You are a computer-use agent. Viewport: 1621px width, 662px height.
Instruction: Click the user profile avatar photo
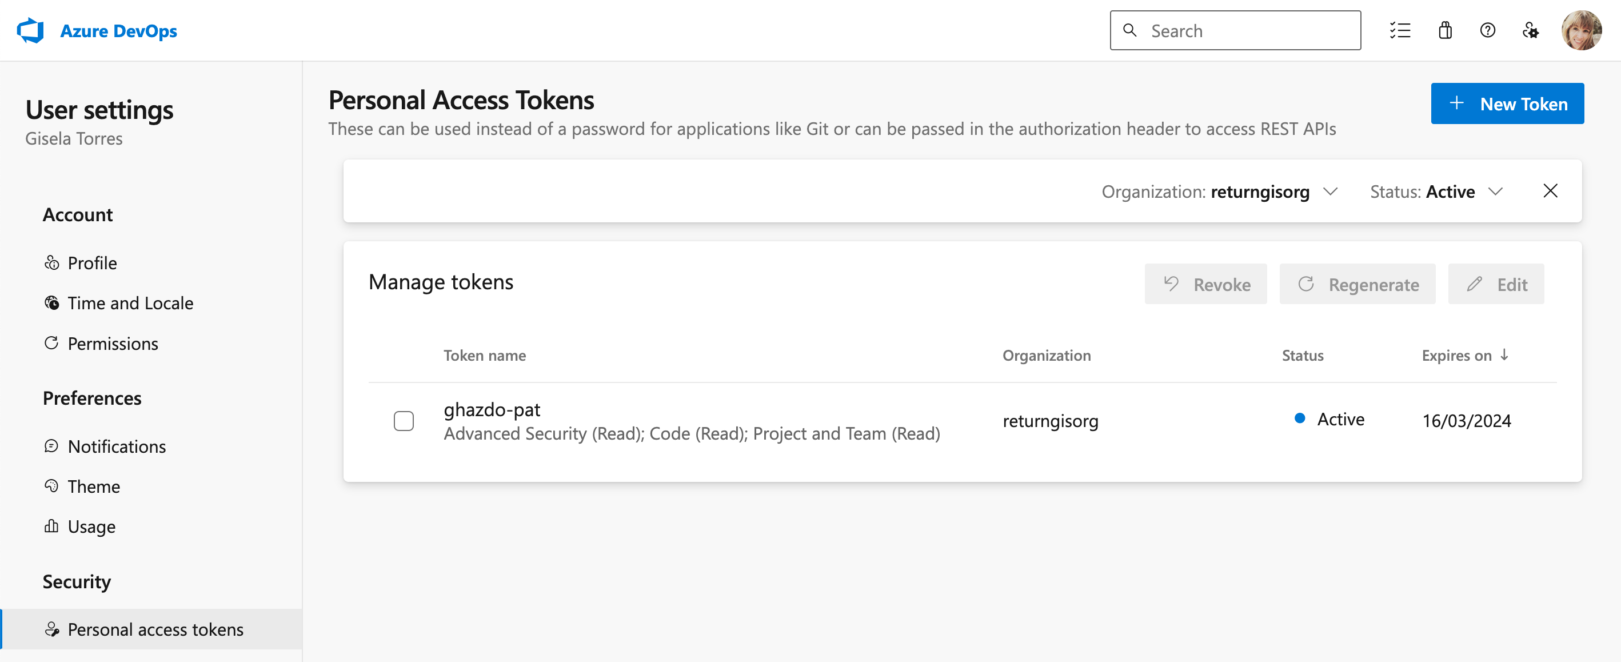(1581, 31)
